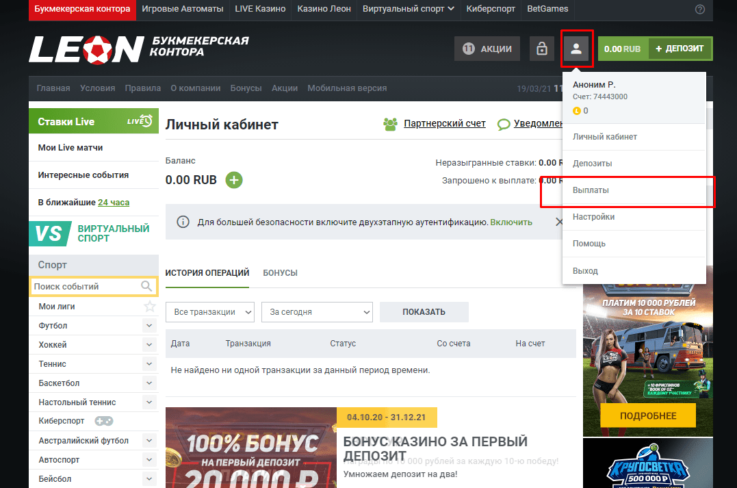The height and width of the screenshot is (488, 737).
Task: Select Выплаты in profile menu
Action: click(634, 190)
